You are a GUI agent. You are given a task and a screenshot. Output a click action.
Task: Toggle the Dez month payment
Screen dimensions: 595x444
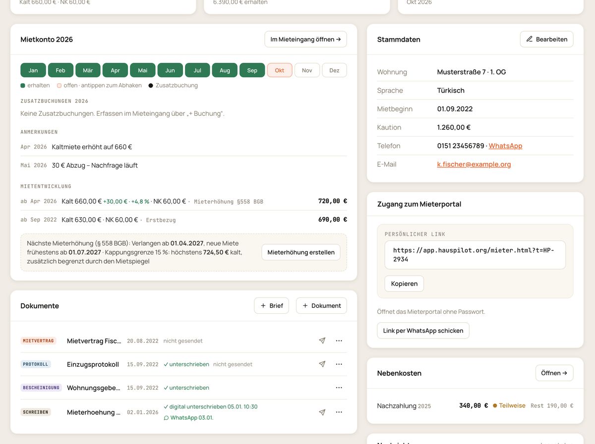tap(335, 70)
